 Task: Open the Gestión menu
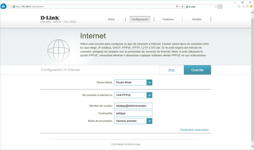(197, 19)
